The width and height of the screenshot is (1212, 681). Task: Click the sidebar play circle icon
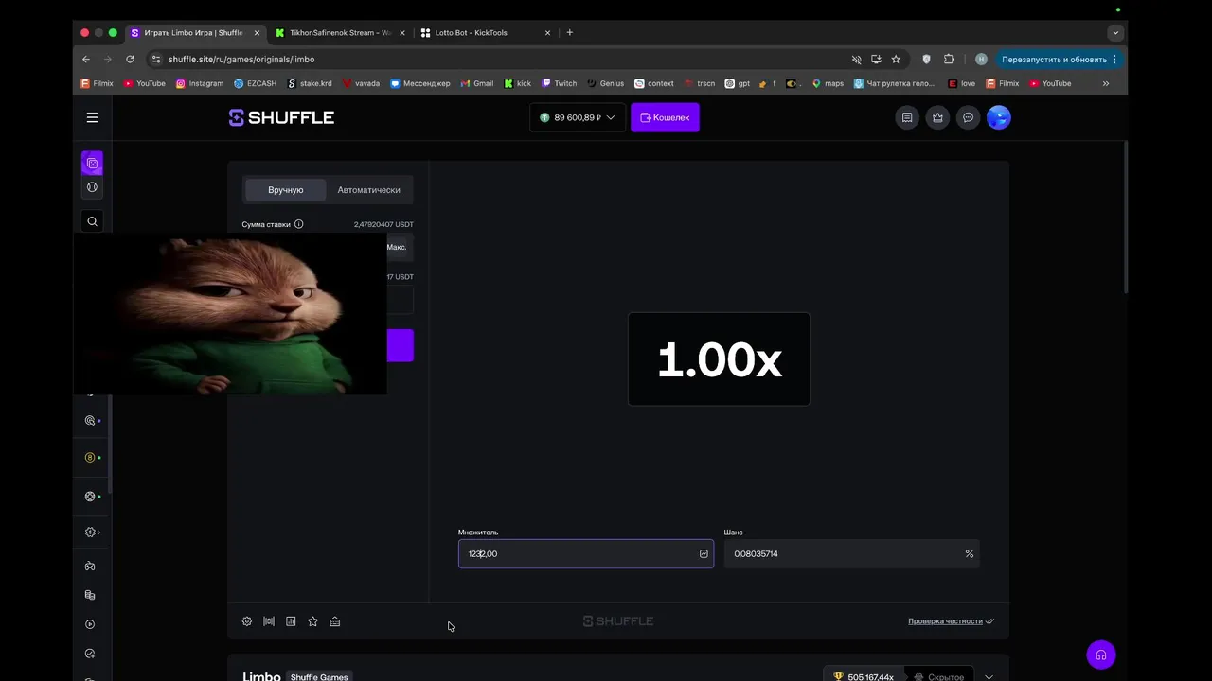[x=90, y=624]
